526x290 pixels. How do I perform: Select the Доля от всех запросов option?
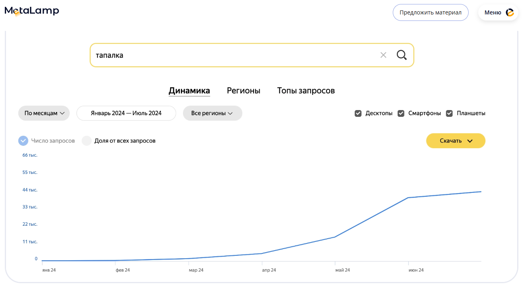tap(87, 141)
